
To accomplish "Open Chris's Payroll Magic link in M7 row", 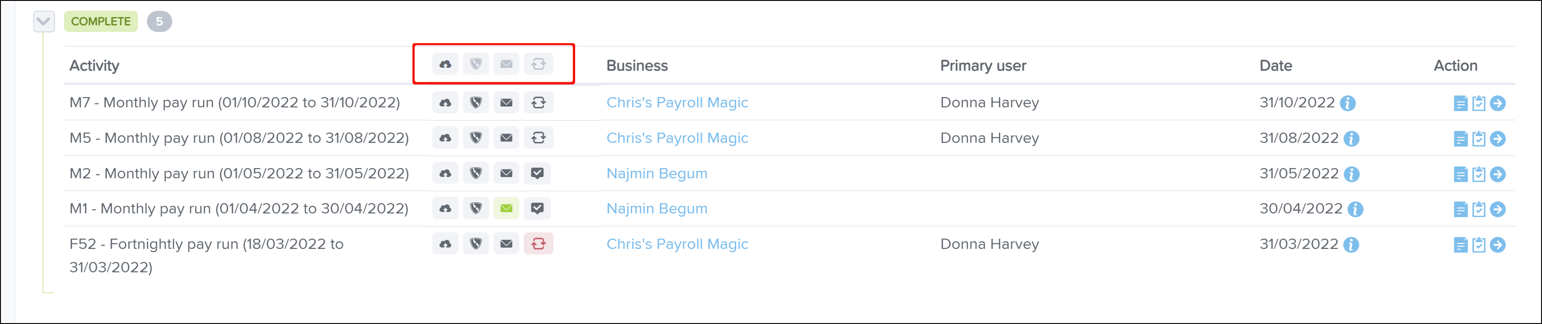I will pyautogui.click(x=677, y=102).
